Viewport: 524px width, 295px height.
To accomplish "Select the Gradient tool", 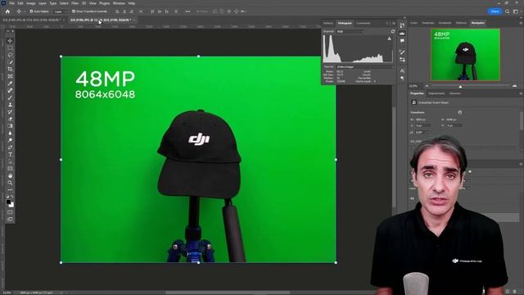I will (10, 126).
